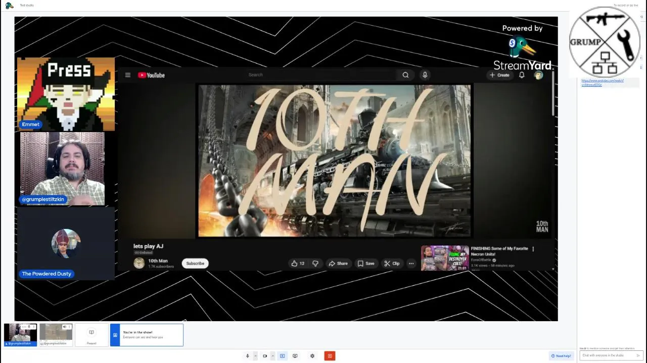Open 10th Man channel avatar

139,263
